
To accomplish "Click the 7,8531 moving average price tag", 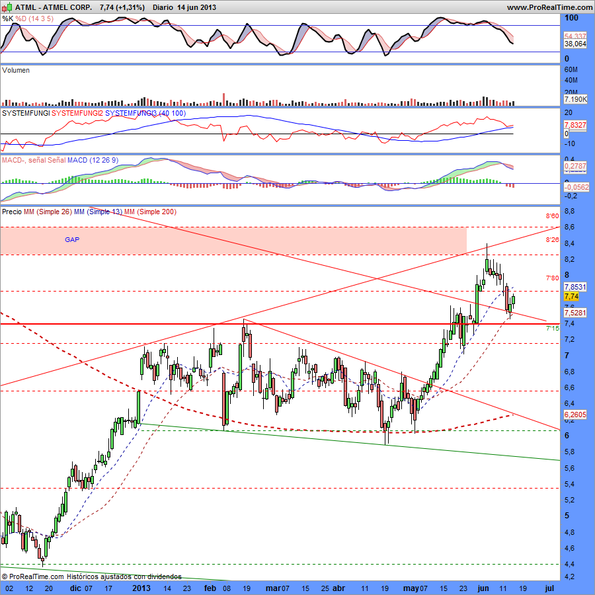I will (575, 287).
